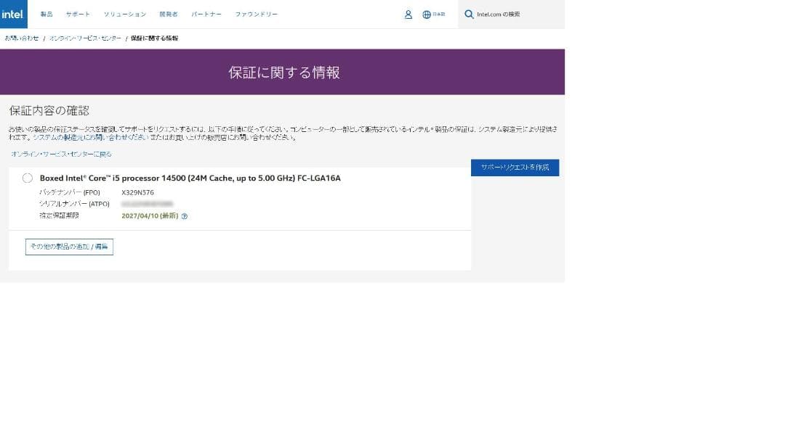The height and width of the screenshot is (441, 785).
Task: Click the Intel logo
Action: (x=13, y=14)
